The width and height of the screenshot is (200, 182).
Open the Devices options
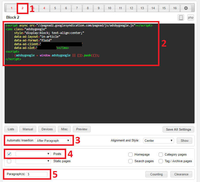[47, 129]
